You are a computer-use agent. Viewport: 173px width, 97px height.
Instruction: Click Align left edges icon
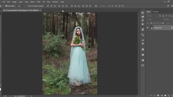59,6
